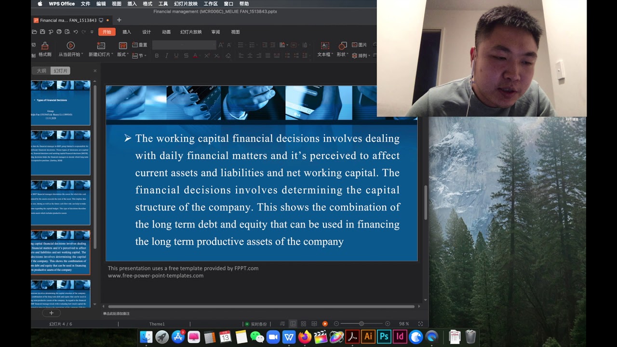Click the Layout (版式) icon

pos(123,46)
